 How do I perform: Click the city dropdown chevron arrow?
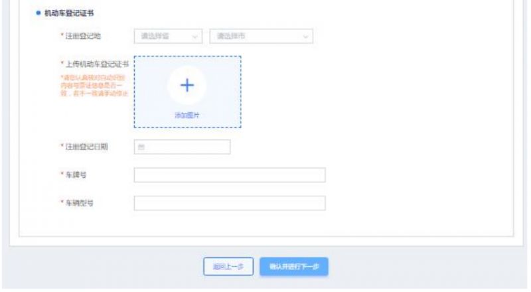[x=305, y=36]
